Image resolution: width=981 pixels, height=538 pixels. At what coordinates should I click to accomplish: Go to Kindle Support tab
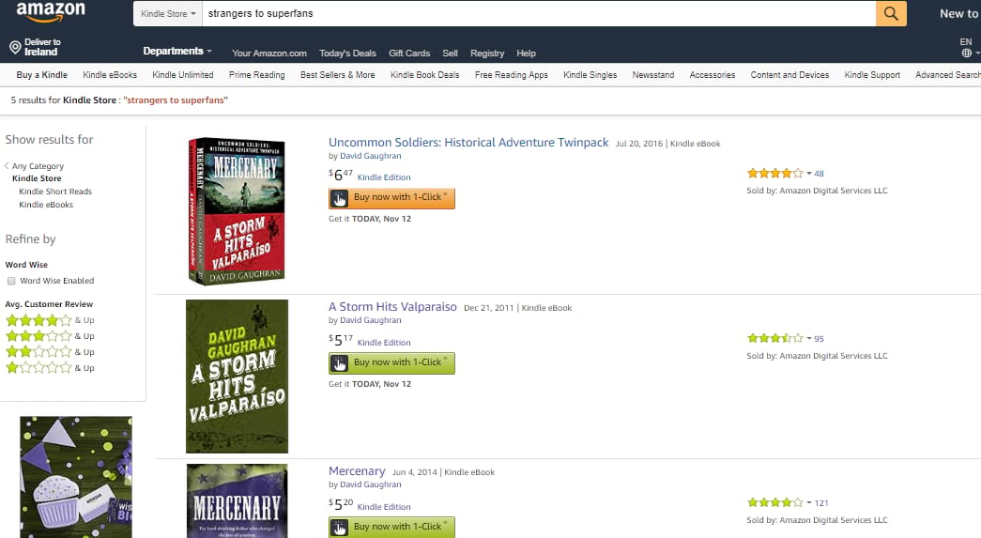pos(872,74)
